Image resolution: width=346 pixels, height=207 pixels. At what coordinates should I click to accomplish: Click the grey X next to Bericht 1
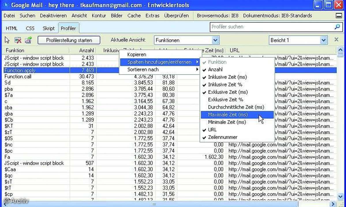tap(336, 40)
